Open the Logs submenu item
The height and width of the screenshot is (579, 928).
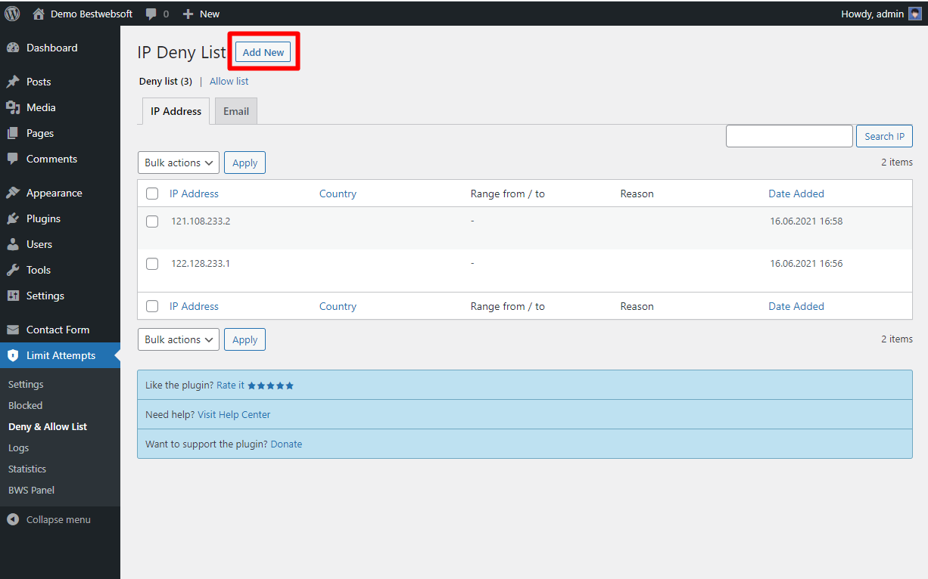click(19, 447)
